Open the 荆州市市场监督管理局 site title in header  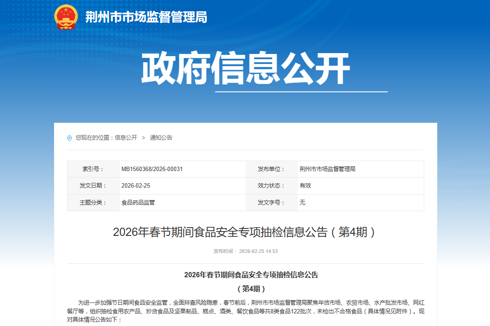point(146,17)
